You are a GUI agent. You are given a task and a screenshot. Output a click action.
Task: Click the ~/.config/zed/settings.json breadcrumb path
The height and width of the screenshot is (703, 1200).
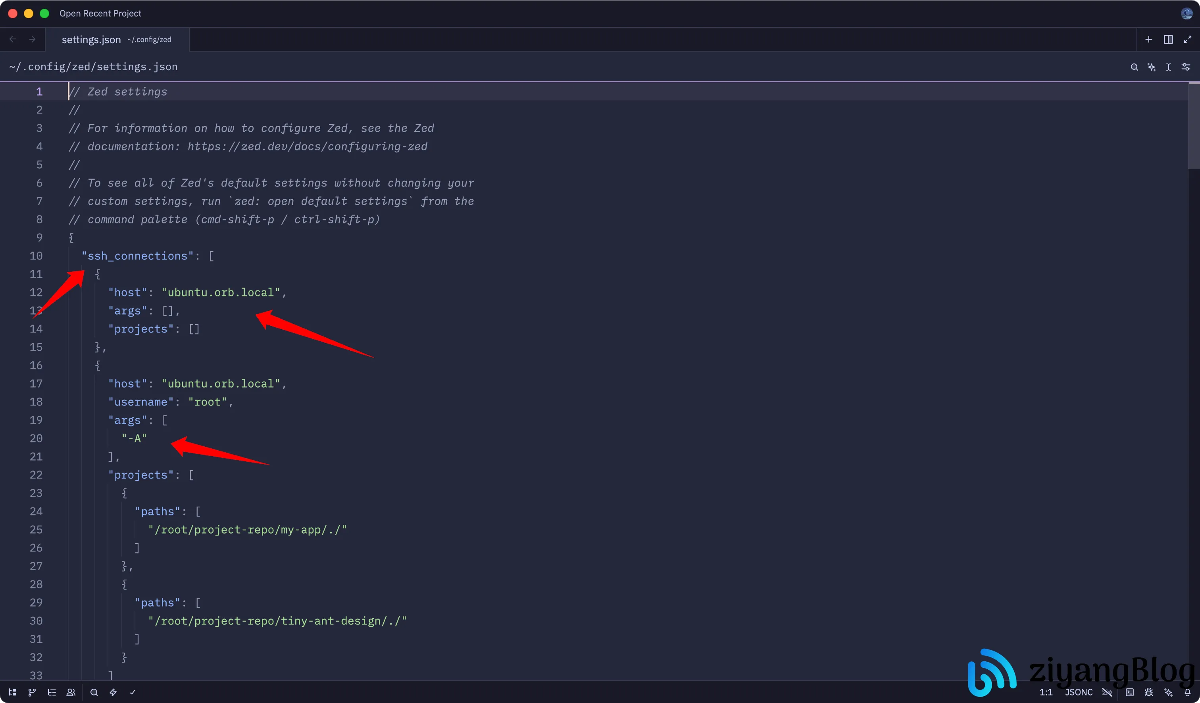click(93, 67)
